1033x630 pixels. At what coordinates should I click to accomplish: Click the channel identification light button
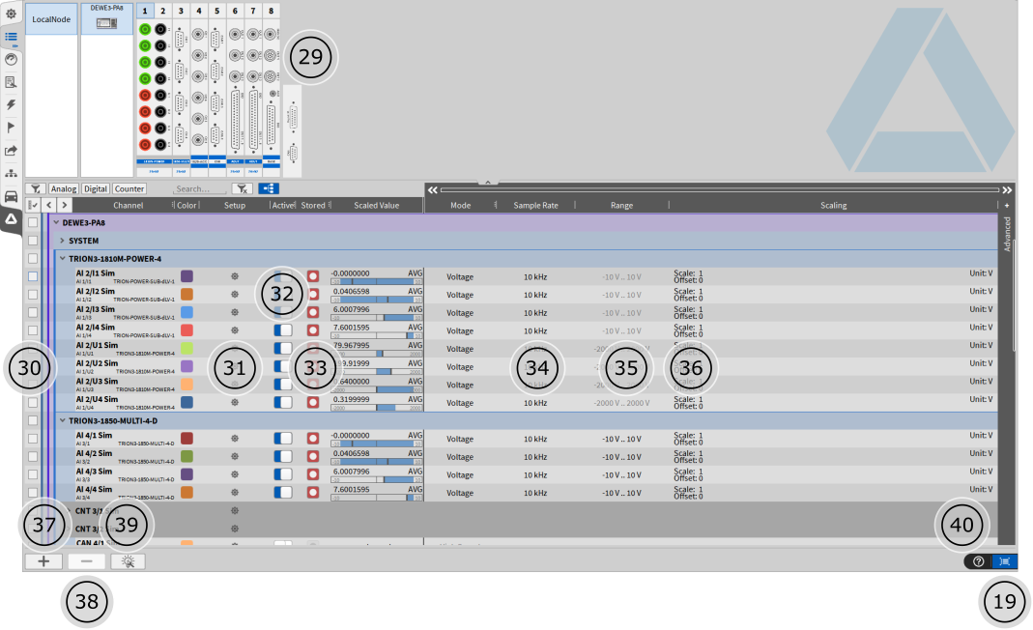pyautogui.click(x=128, y=561)
